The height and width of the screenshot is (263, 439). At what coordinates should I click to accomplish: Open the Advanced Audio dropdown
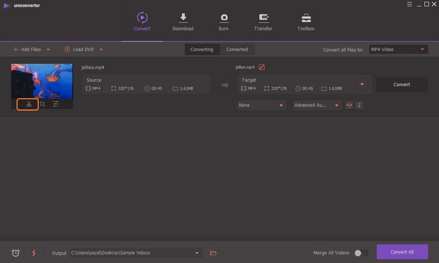pyautogui.click(x=317, y=105)
